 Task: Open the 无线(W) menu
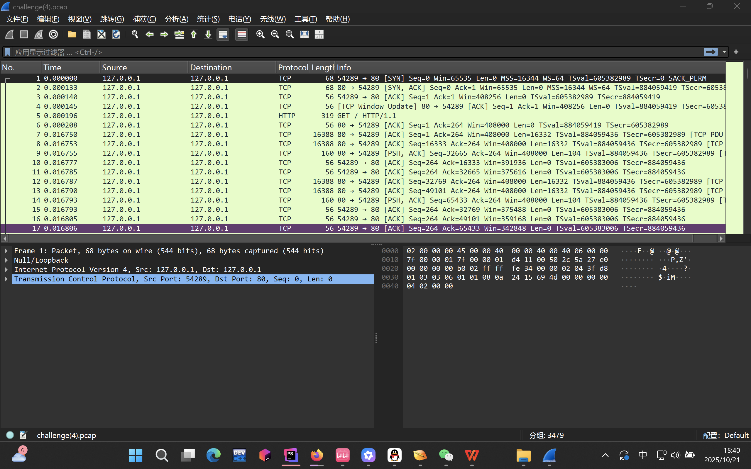pos(273,19)
